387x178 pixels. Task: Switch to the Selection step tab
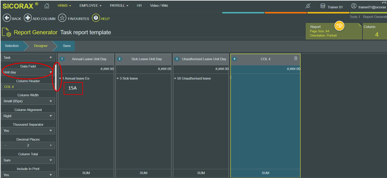click(x=12, y=46)
